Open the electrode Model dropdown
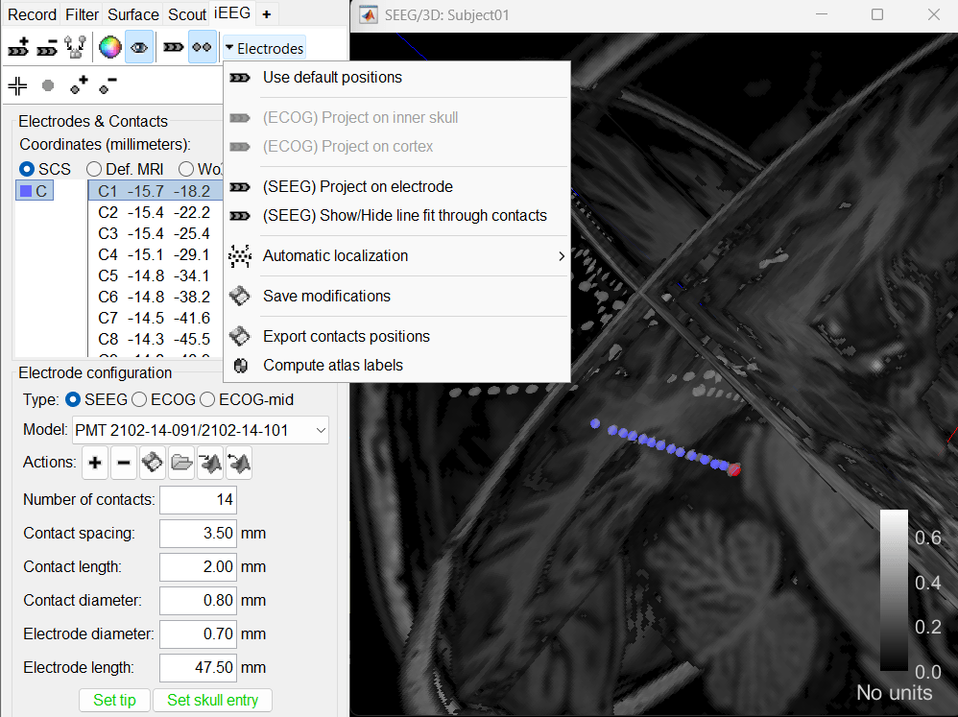The image size is (958, 717). (x=201, y=431)
